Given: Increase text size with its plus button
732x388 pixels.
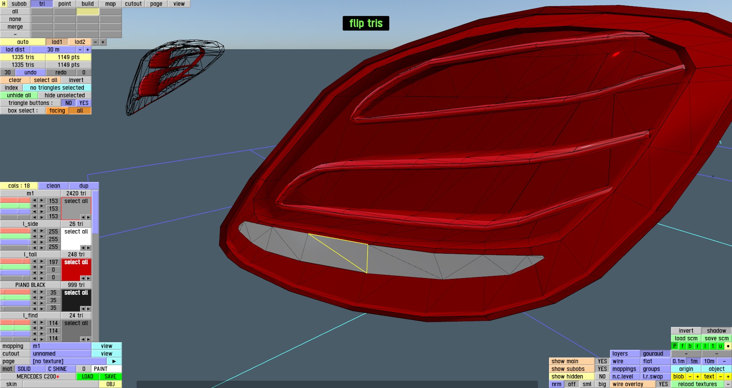Looking at the screenshot, I should point(728,377).
